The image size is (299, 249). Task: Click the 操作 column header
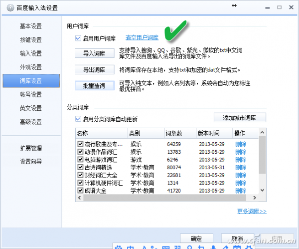point(246,133)
